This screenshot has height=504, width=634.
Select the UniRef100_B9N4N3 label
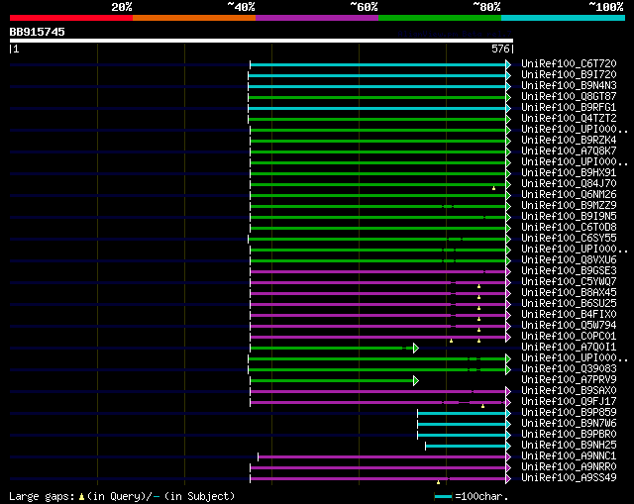(569, 86)
